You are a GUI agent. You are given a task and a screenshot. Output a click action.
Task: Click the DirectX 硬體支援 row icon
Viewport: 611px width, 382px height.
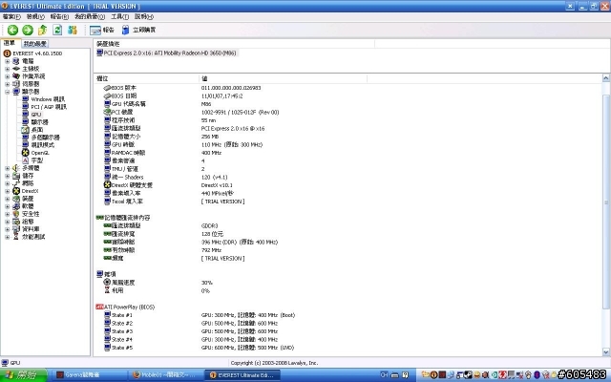107,185
